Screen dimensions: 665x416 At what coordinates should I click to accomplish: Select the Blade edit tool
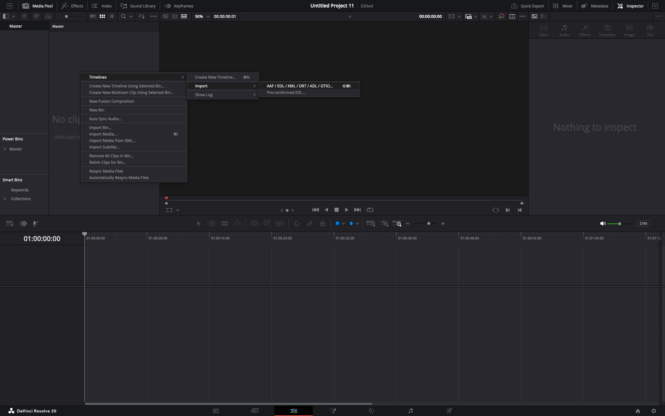tap(225, 224)
